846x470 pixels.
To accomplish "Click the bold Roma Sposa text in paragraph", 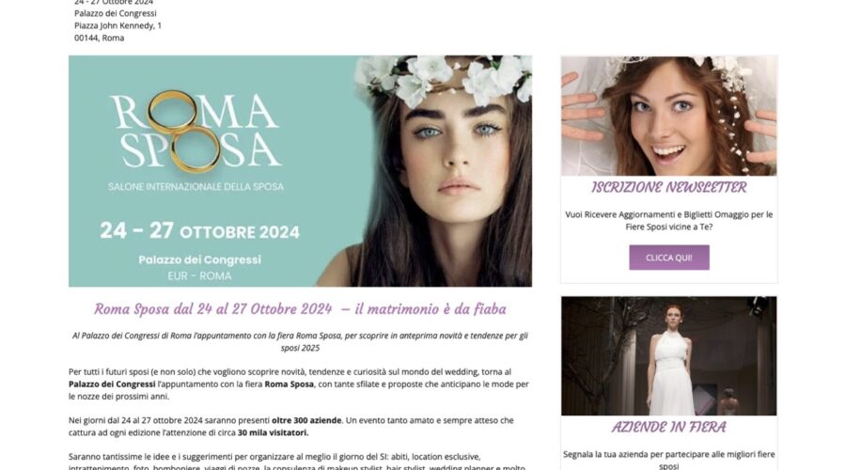I will coord(290,384).
